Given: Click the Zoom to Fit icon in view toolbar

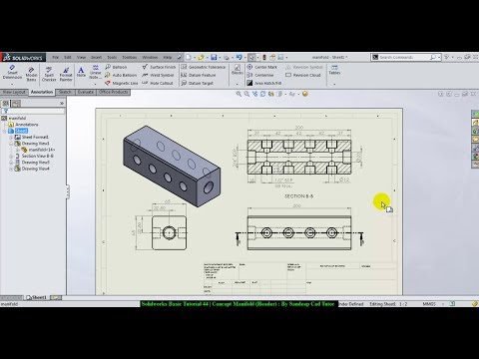Looking at the screenshot, I should pos(239,94).
